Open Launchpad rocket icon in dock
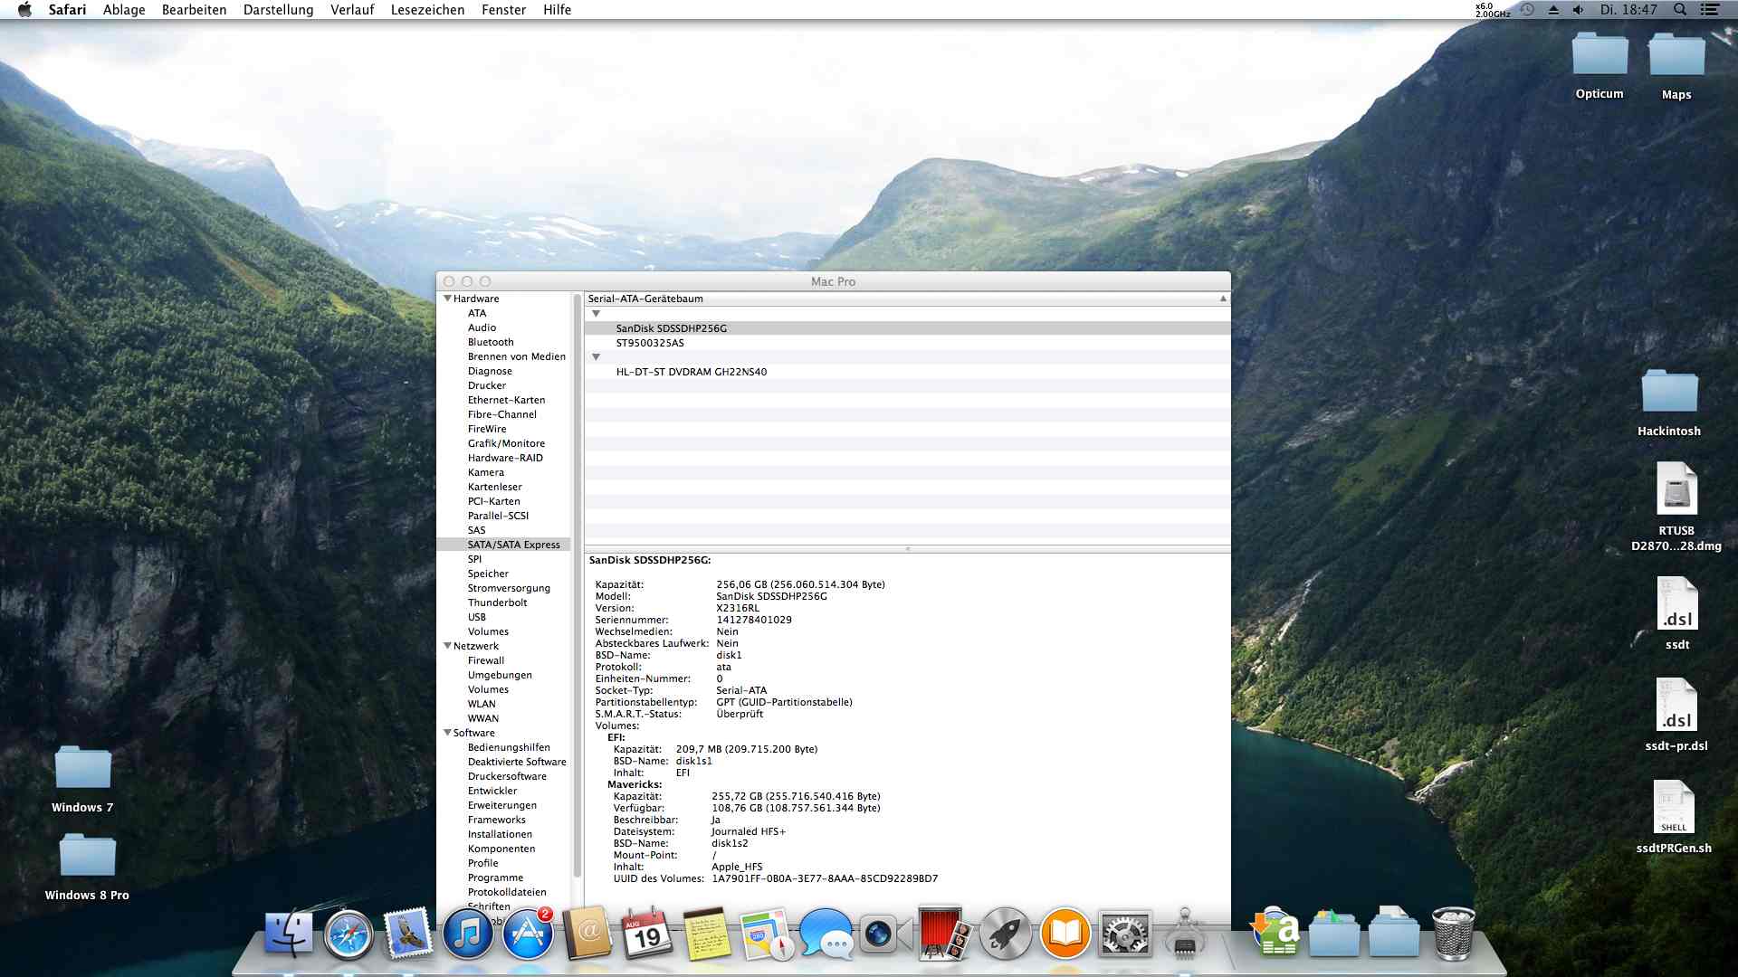This screenshot has width=1738, height=977. pyautogui.click(x=1004, y=934)
